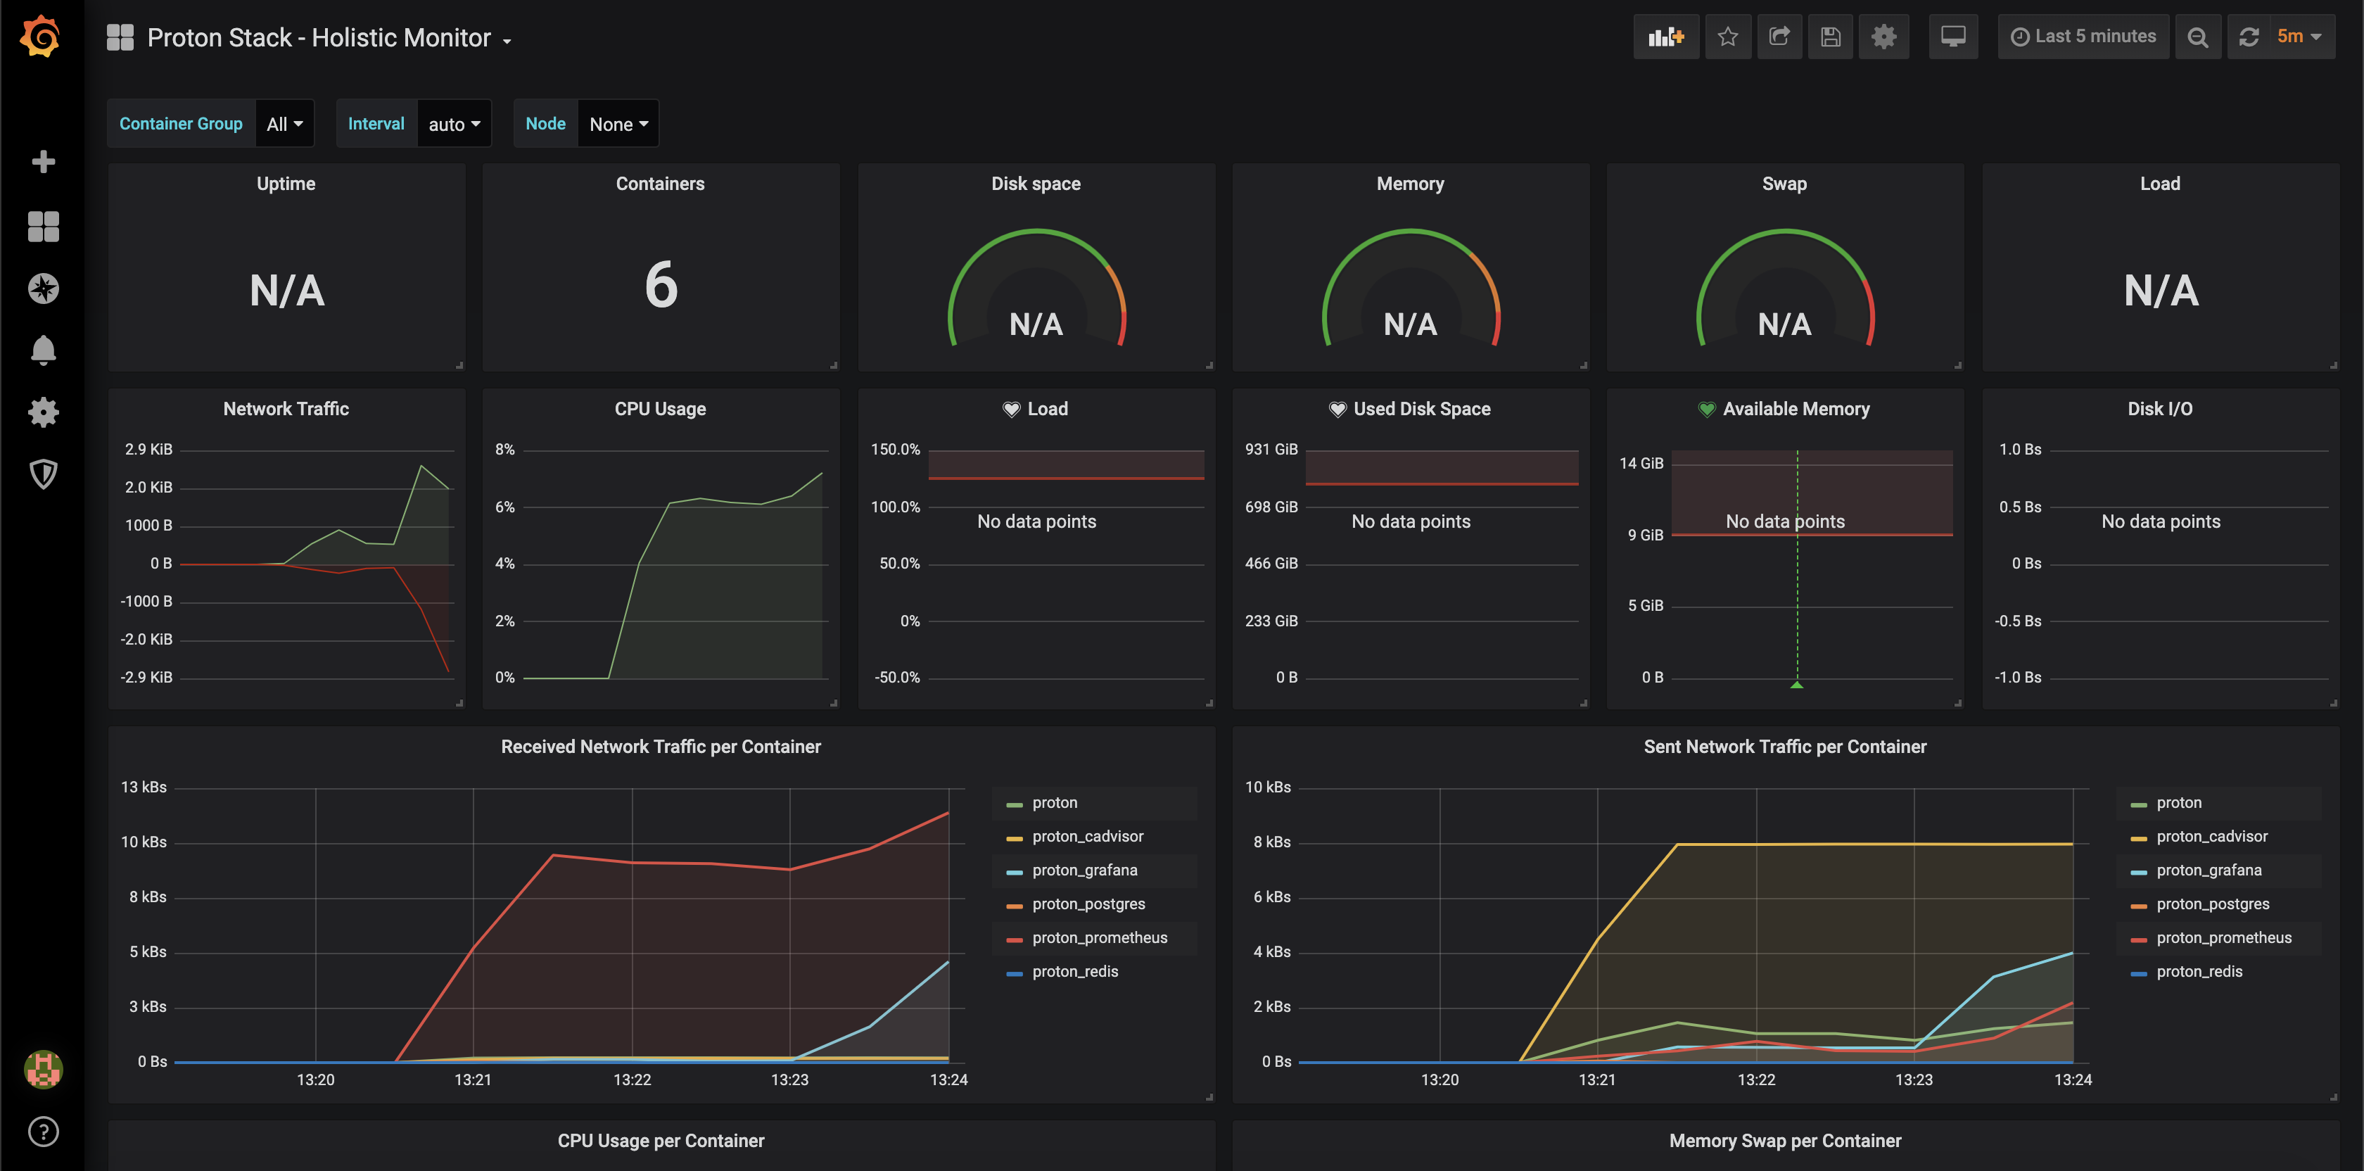Viewport: 2364px width, 1171px height.
Task: Open the Network Traffic panel title menu
Action: 286,410
